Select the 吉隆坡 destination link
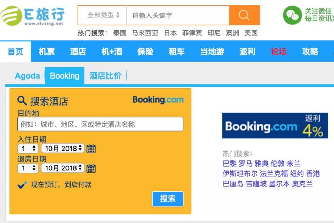The height and width of the screenshot is (223, 334). click(256, 184)
